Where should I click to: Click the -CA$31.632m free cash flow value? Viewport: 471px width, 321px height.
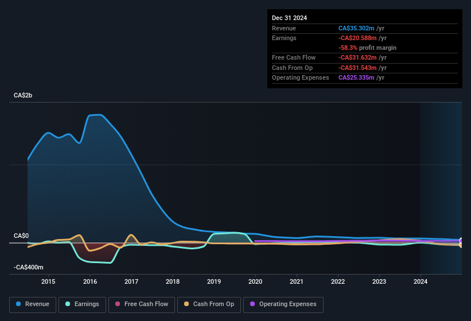[357, 57]
